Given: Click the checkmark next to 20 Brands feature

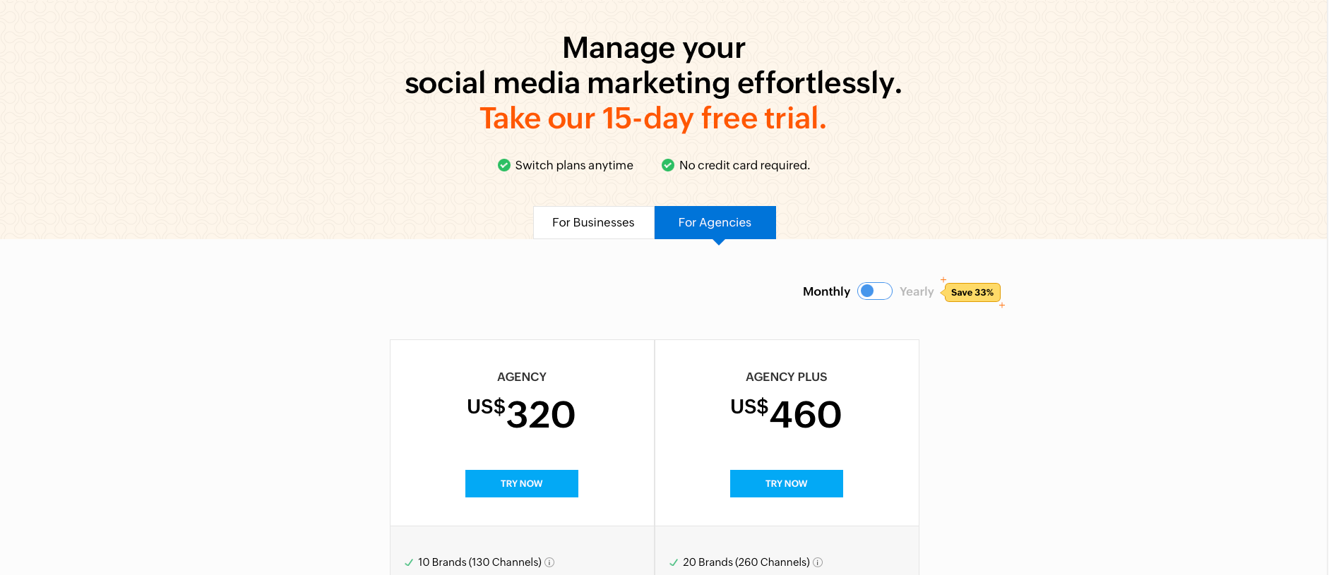Looking at the screenshot, I should 674,562.
